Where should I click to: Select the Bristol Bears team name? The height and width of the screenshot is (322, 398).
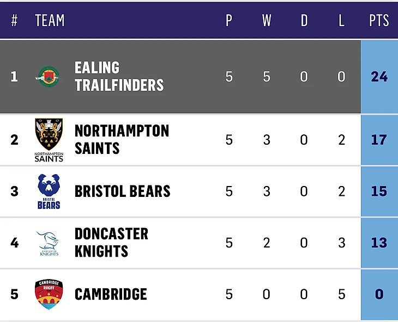[122, 191]
